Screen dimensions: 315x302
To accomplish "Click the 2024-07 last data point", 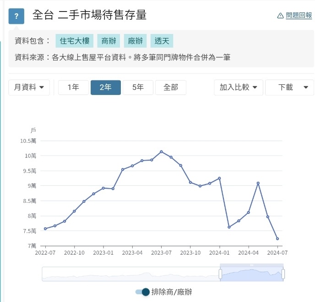I will point(277,239).
